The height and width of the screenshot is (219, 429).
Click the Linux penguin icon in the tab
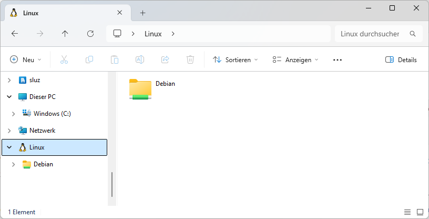(14, 13)
